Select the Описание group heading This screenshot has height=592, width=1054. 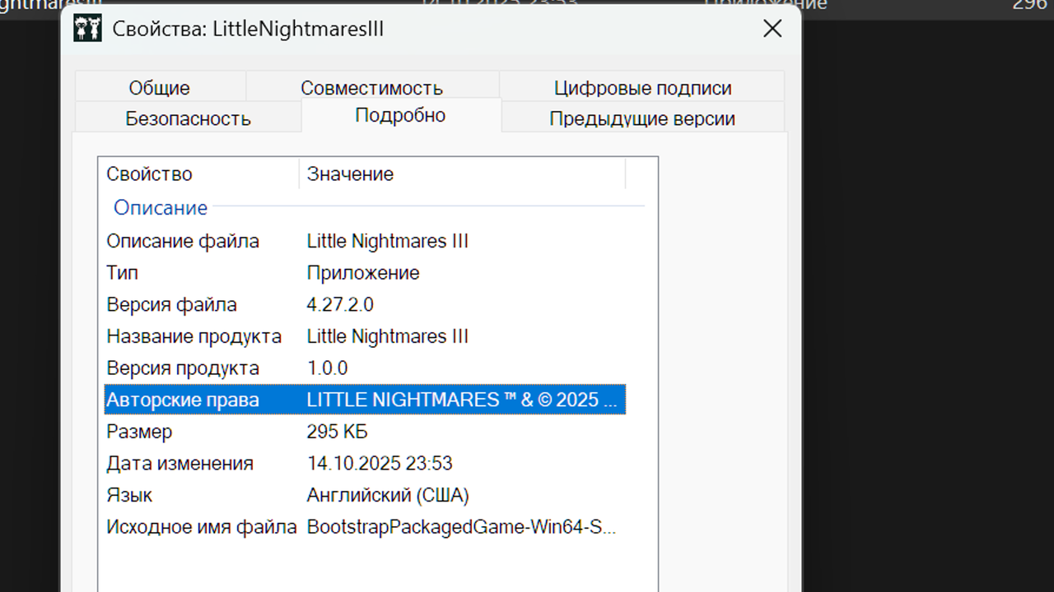tap(161, 208)
